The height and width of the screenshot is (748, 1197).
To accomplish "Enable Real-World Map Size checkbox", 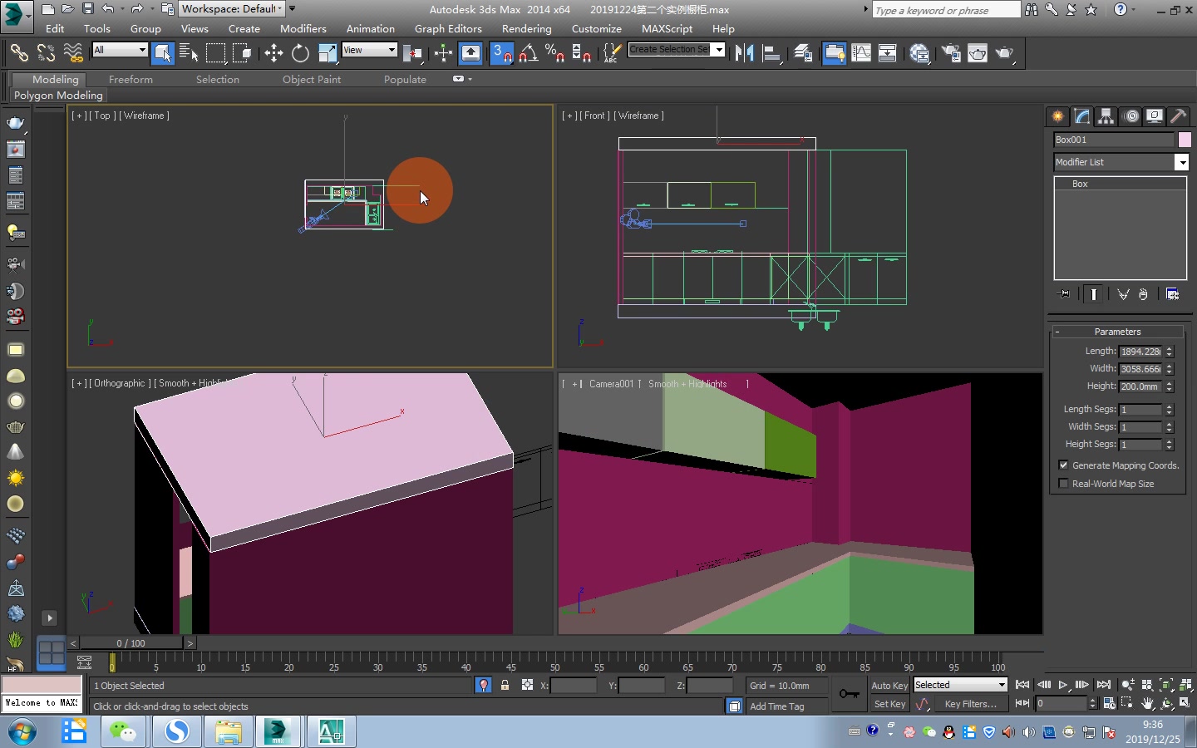I will click(1063, 484).
